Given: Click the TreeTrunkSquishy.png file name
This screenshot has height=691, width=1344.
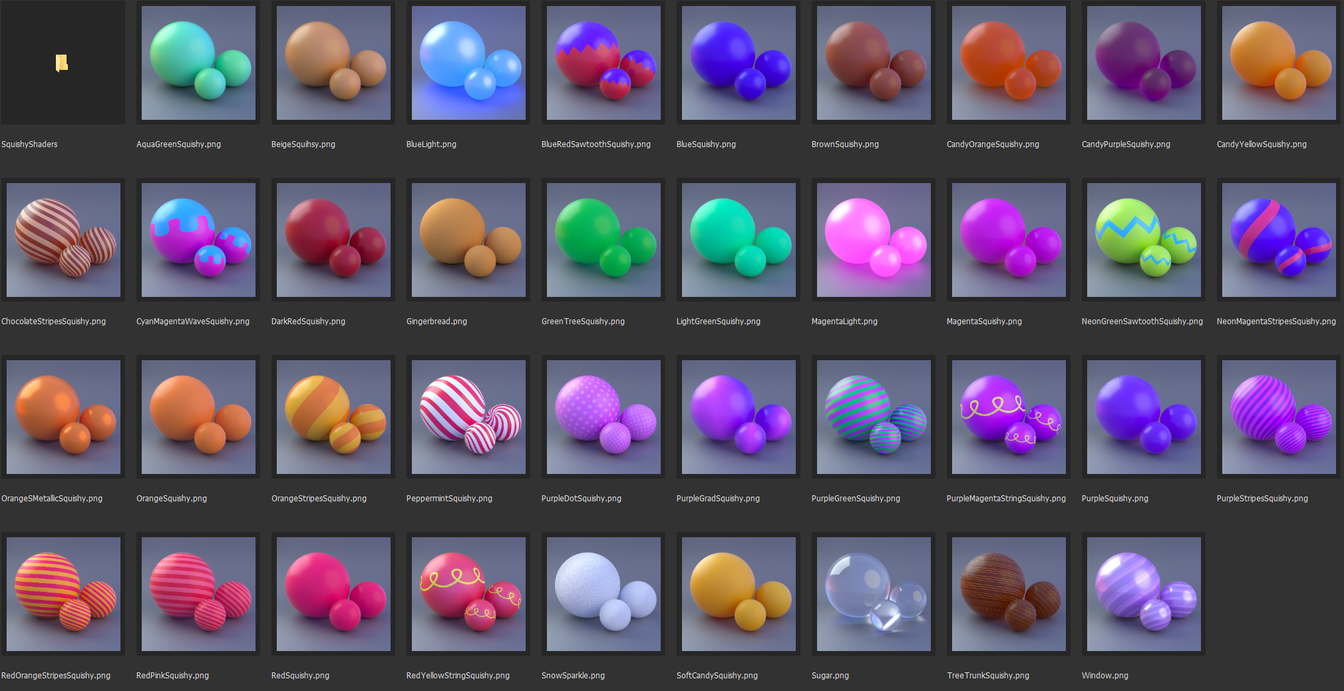Looking at the screenshot, I should [x=988, y=676].
